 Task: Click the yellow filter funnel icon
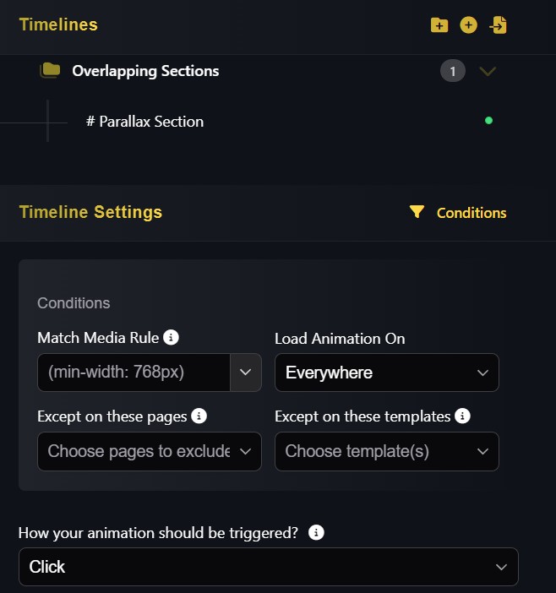pos(417,212)
